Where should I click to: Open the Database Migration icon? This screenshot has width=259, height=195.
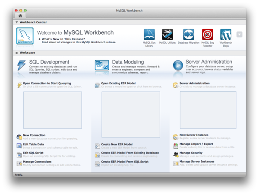click(x=189, y=35)
